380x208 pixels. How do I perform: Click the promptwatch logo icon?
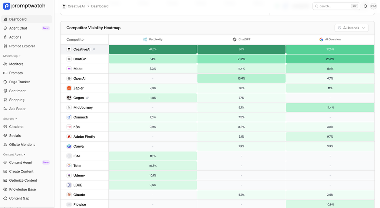(7, 6)
